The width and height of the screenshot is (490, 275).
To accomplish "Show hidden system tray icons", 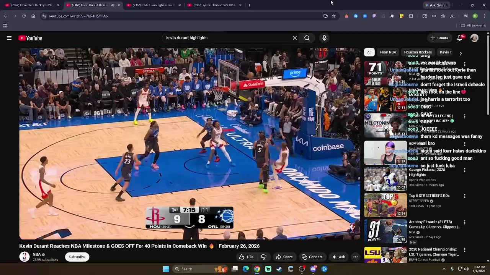I will tap(444, 269).
